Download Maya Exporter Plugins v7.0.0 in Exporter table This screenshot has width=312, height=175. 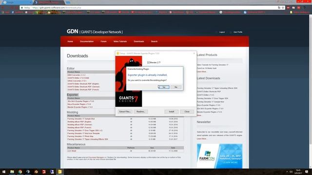[x=79, y=104]
